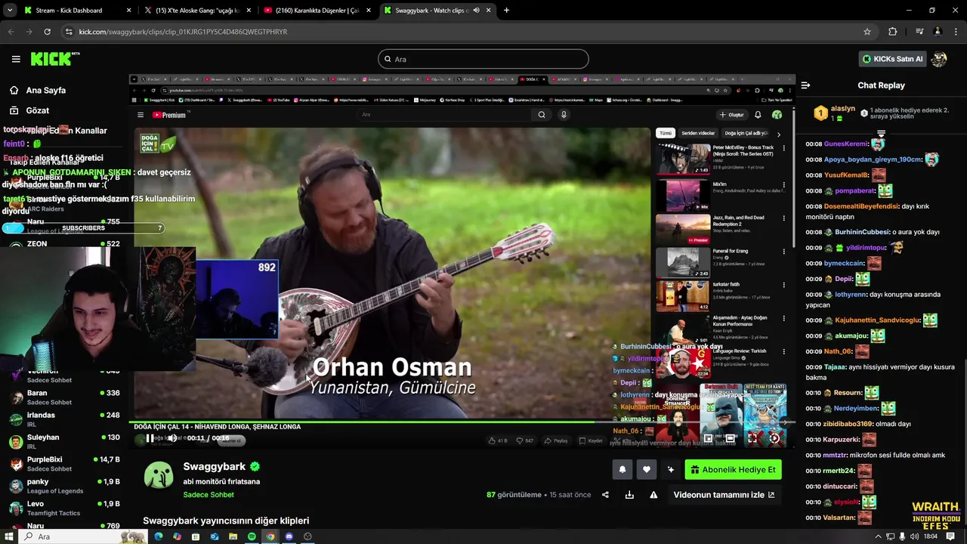The width and height of the screenshot is (967, 544).
Task: Close the Stream - Kick Dashboard tab
Action: point(128,11)
